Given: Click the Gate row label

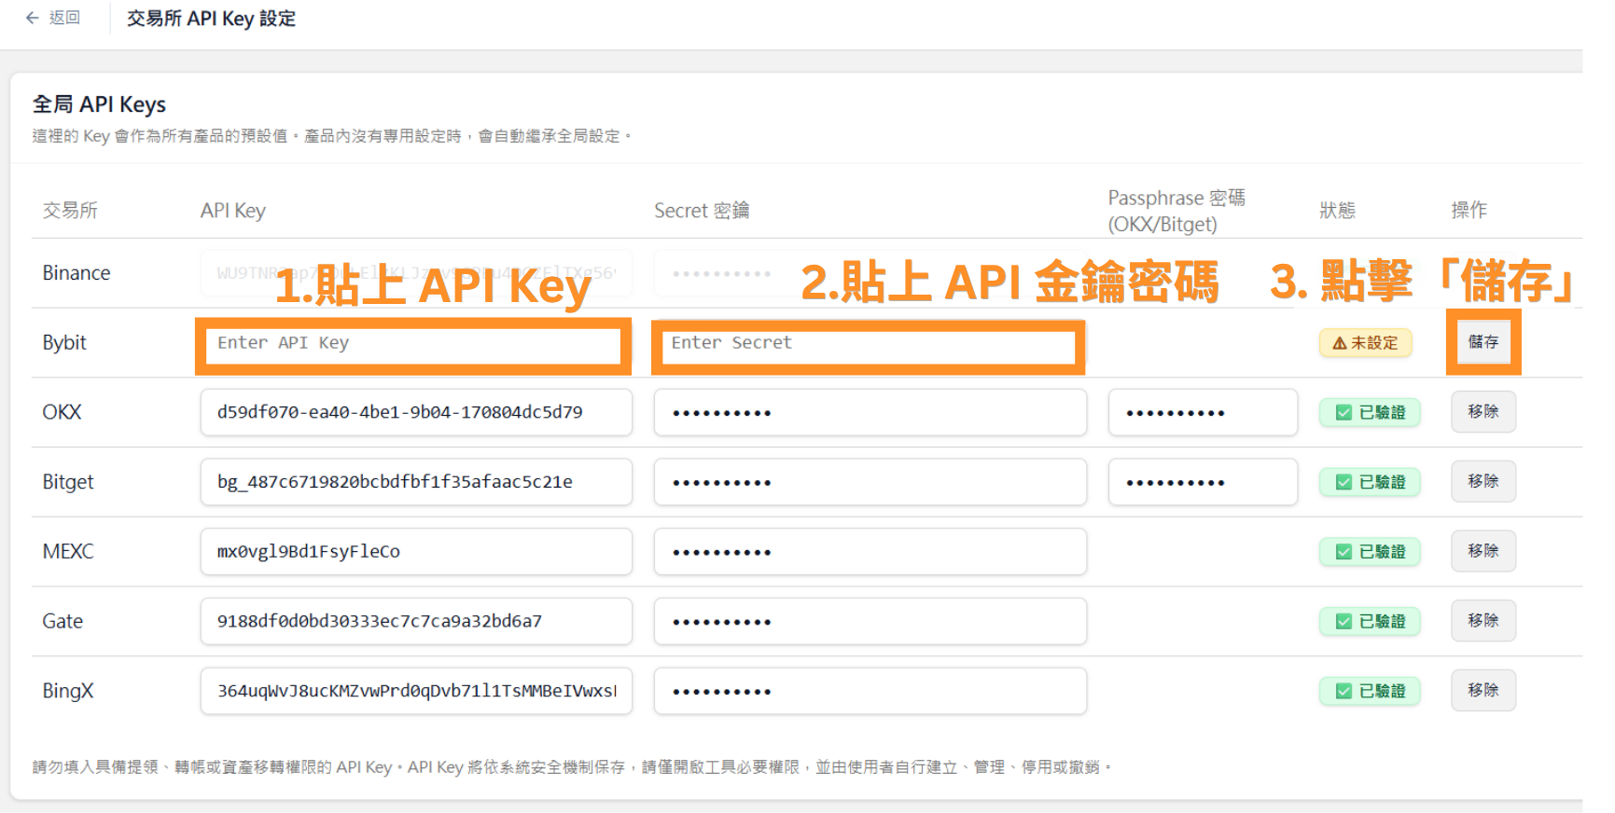Looking at the screenshot, I should [63, 621].
